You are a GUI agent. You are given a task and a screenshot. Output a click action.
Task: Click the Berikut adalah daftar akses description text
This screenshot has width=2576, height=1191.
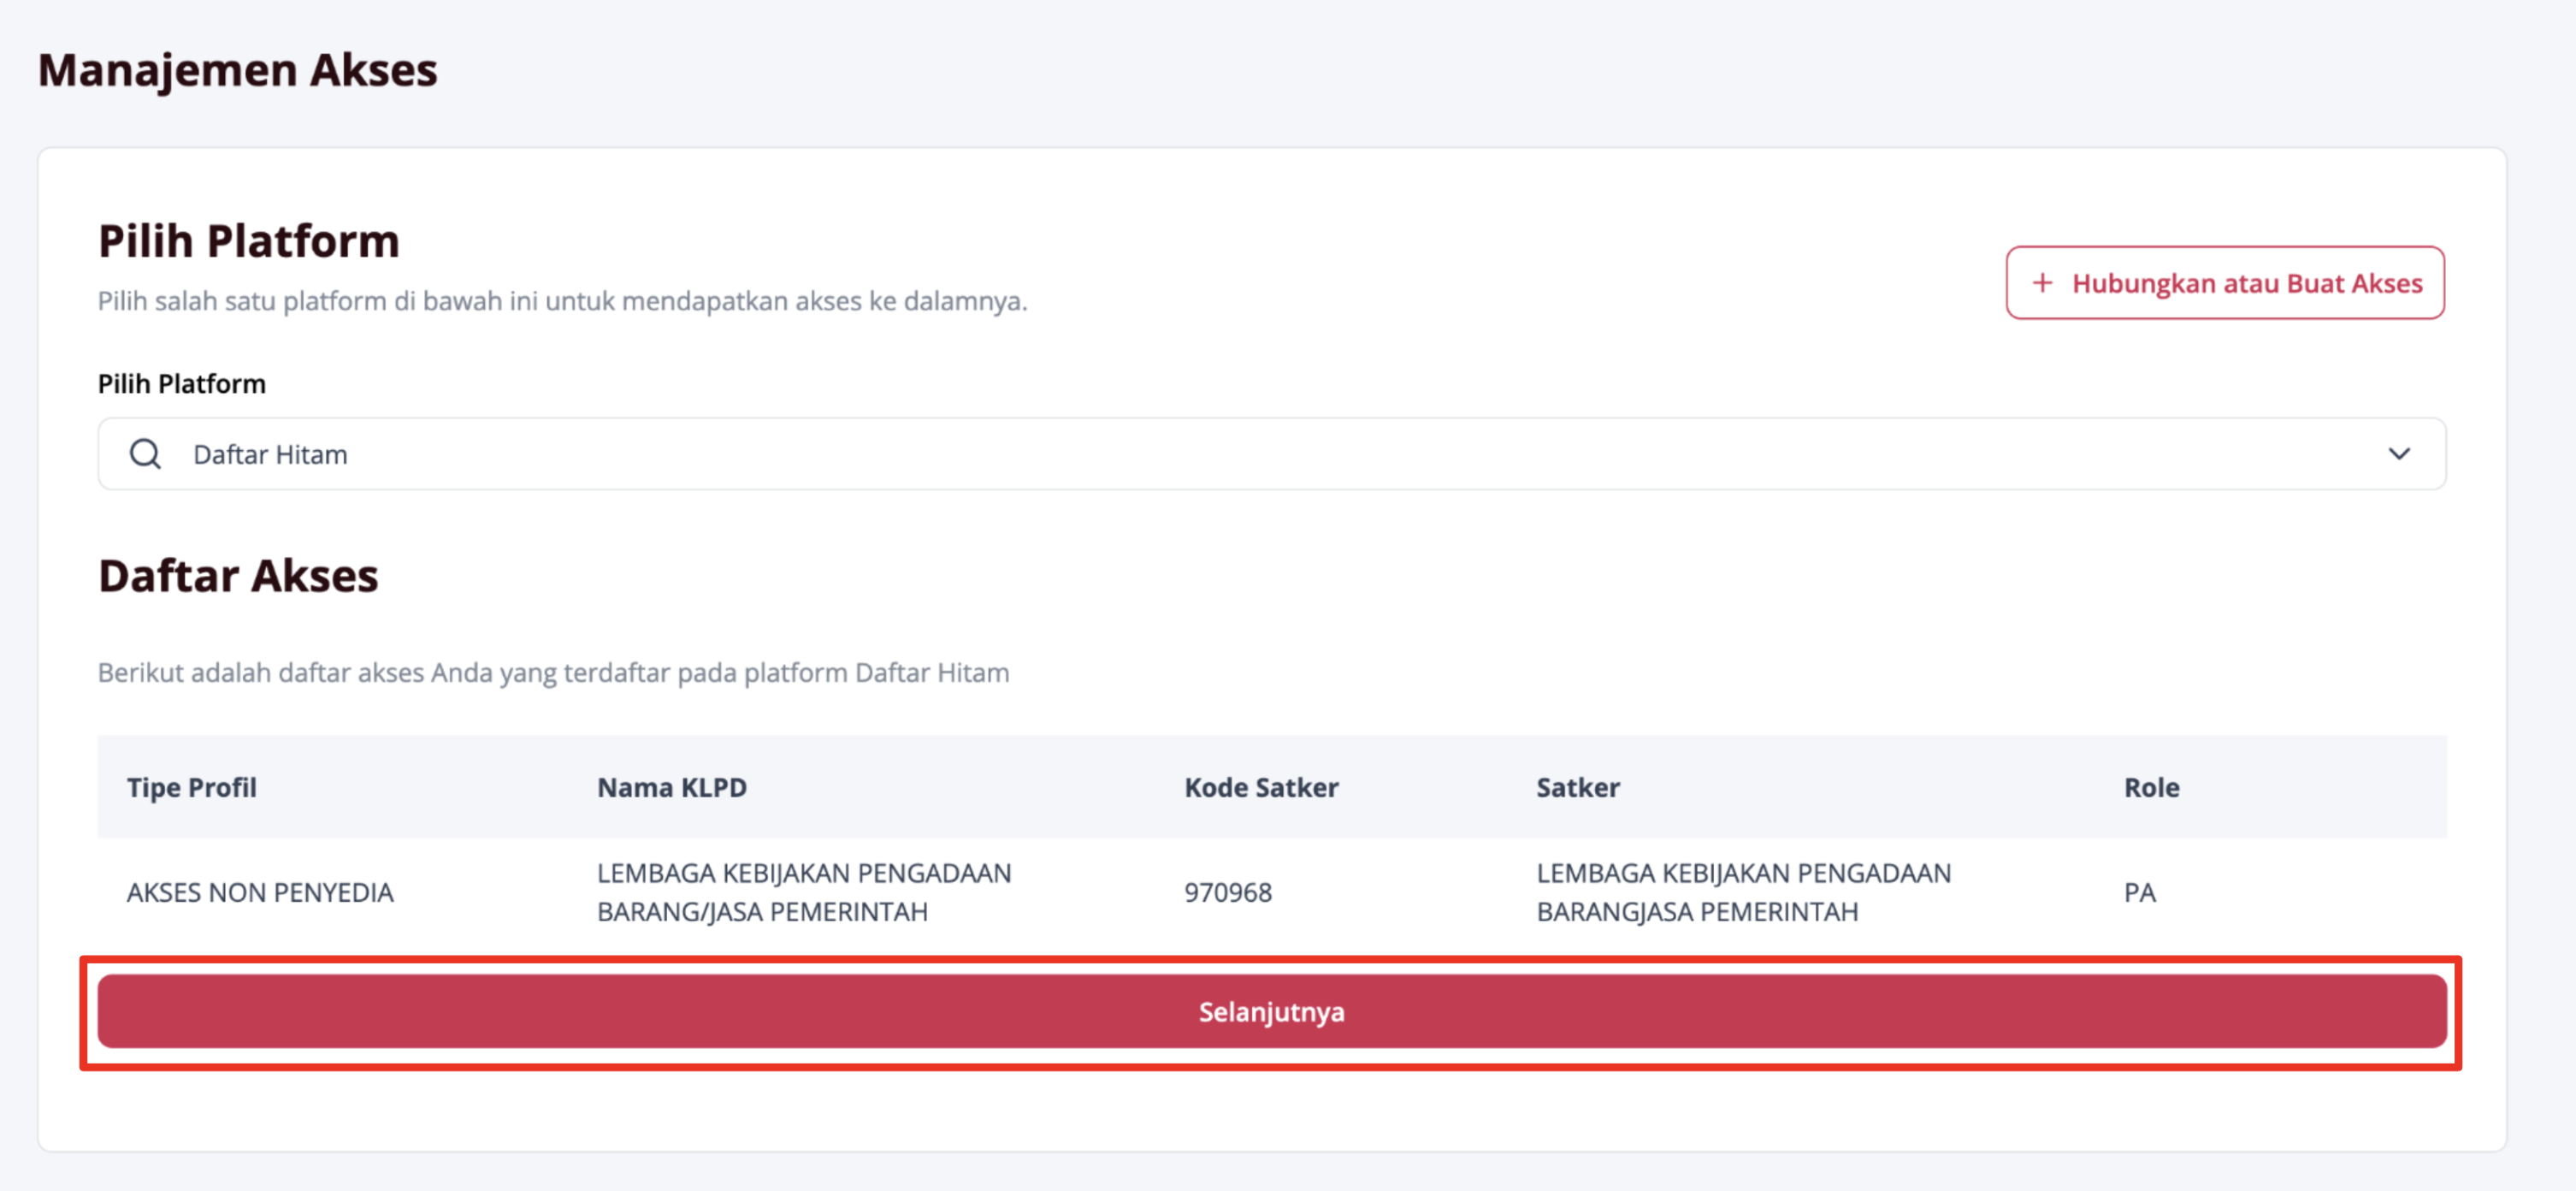point(553,672)
